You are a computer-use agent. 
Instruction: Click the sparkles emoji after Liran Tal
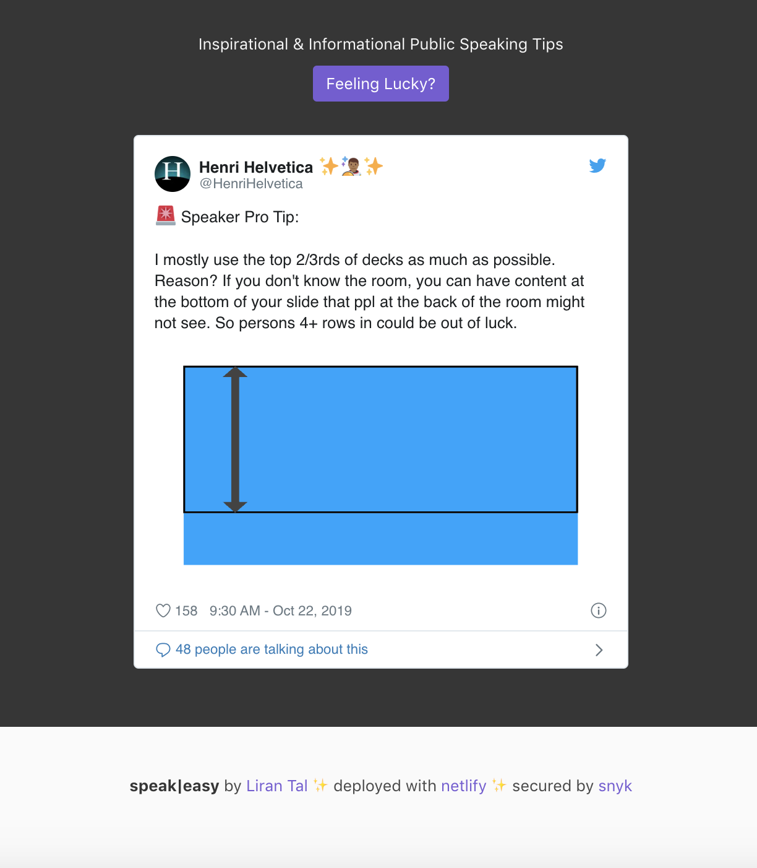tap(321, 785)
